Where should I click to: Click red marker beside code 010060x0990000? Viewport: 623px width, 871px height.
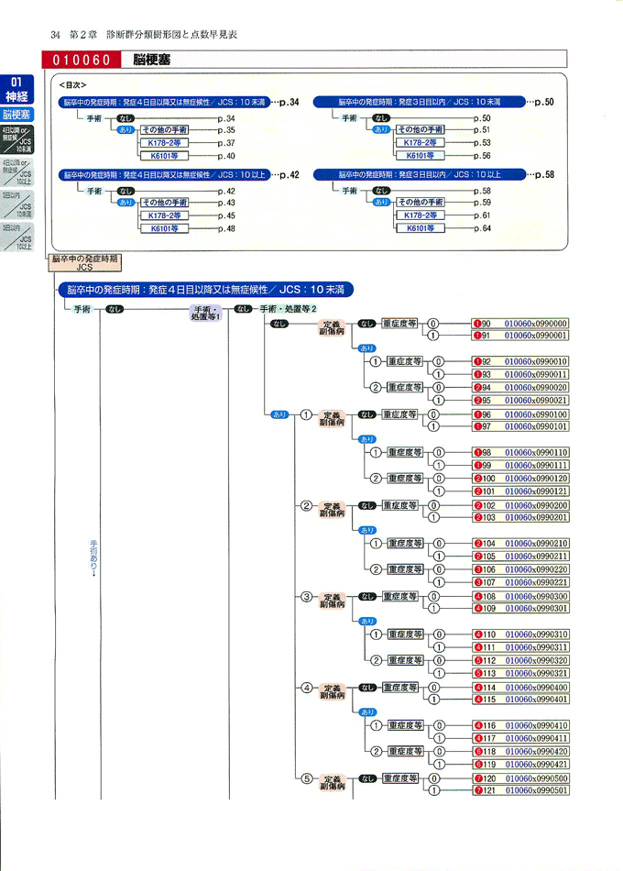pyautogui.click(x=477, y=324)
